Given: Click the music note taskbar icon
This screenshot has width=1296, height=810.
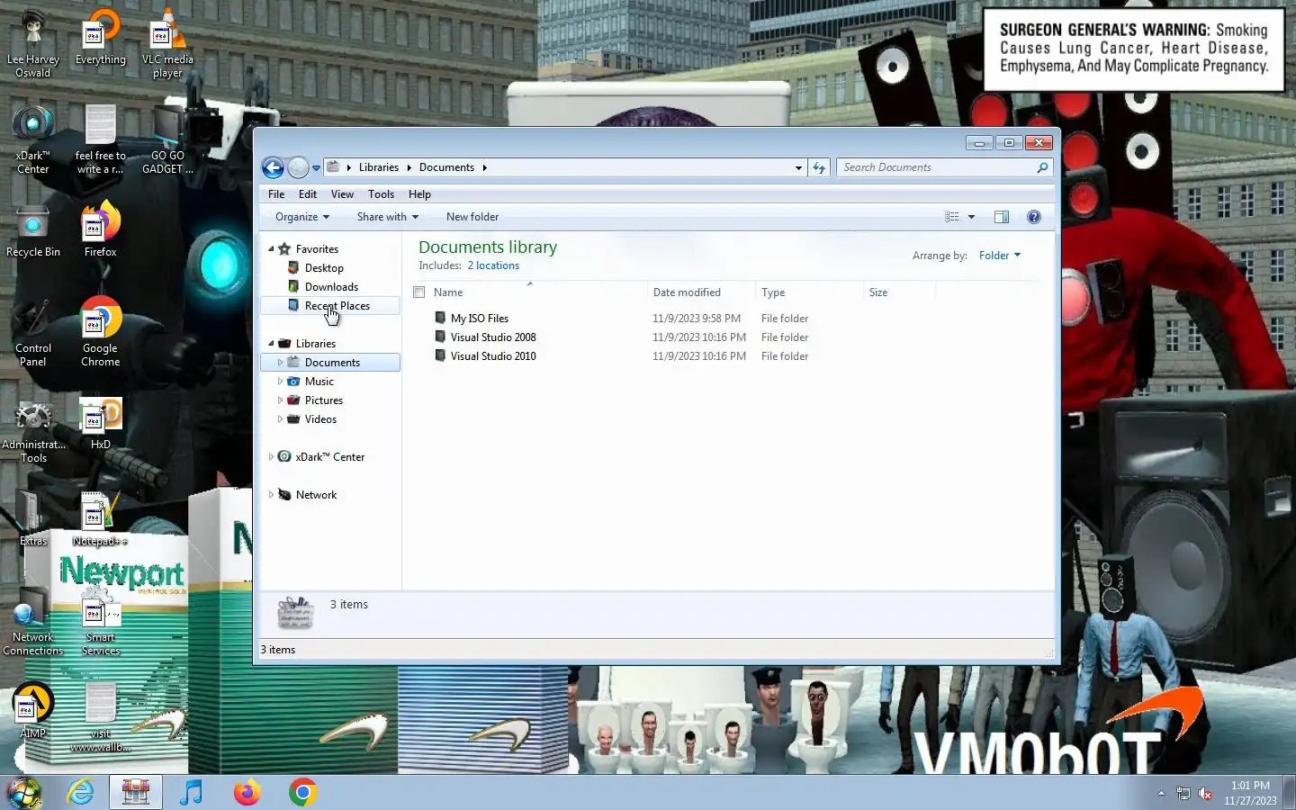Looking at the screenshot, I should 191,792.
